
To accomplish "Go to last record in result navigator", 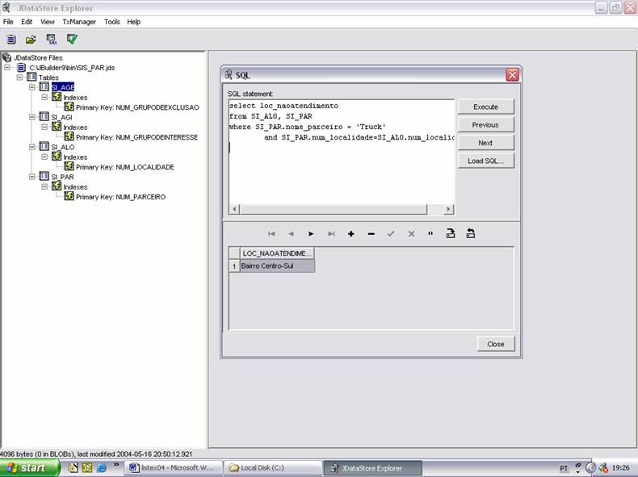I will [x=331, y=234].
